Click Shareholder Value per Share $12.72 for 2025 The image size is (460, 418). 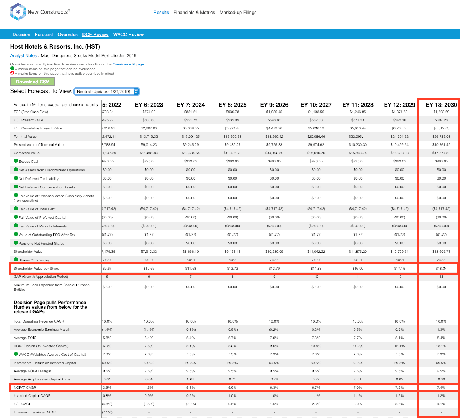[x=232, y=268]
